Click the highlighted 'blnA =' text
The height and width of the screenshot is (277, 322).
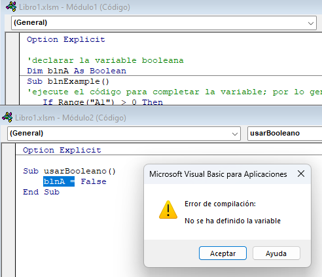(59, 181)
